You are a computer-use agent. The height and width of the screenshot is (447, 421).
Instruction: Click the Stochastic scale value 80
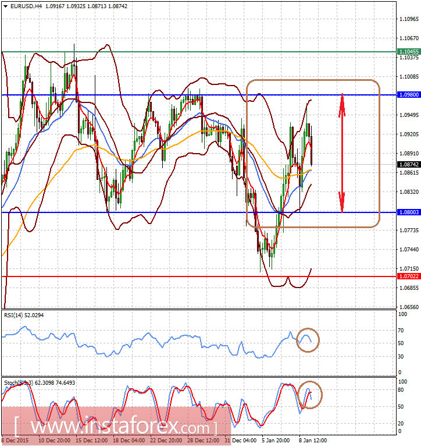[x=401, y=390]
